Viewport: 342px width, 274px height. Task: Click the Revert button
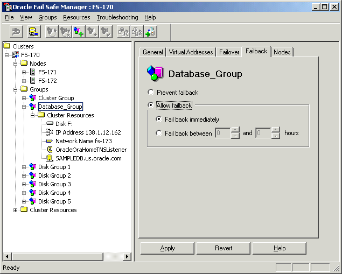(x=224, y=248)
